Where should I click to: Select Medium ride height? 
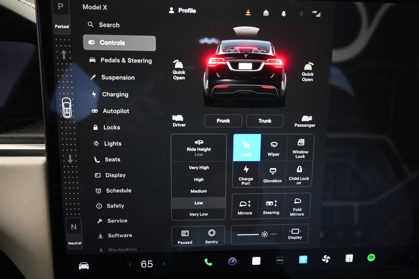pos(198,191)
